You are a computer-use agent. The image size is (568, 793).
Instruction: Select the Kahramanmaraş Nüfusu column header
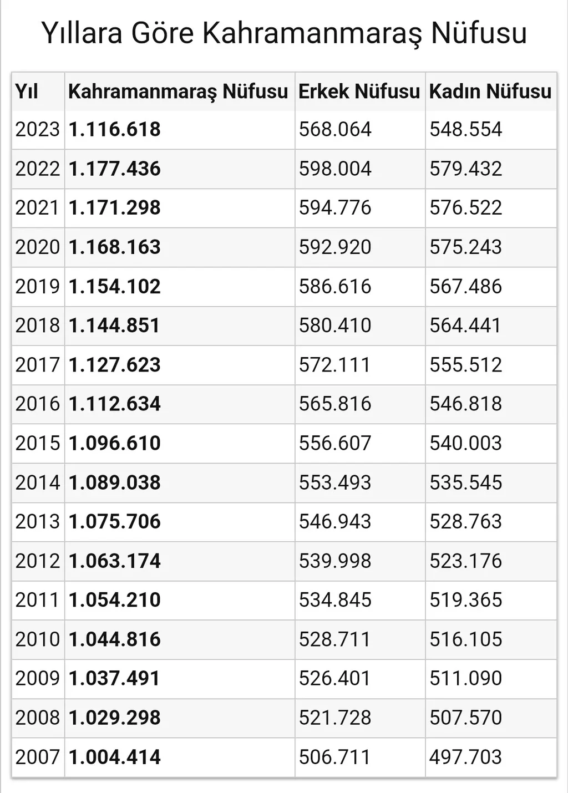178,91
